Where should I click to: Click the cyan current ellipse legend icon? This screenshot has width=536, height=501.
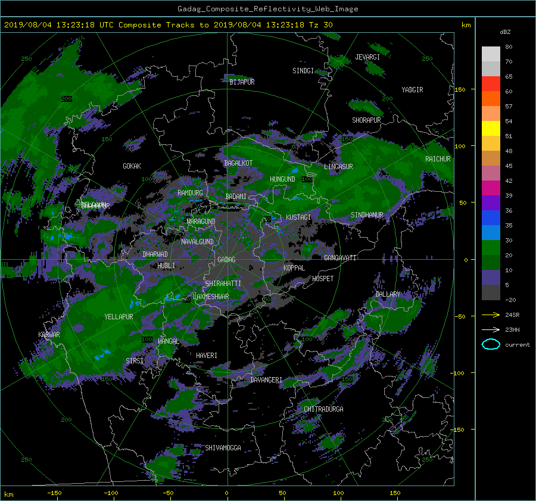(491, 344)
